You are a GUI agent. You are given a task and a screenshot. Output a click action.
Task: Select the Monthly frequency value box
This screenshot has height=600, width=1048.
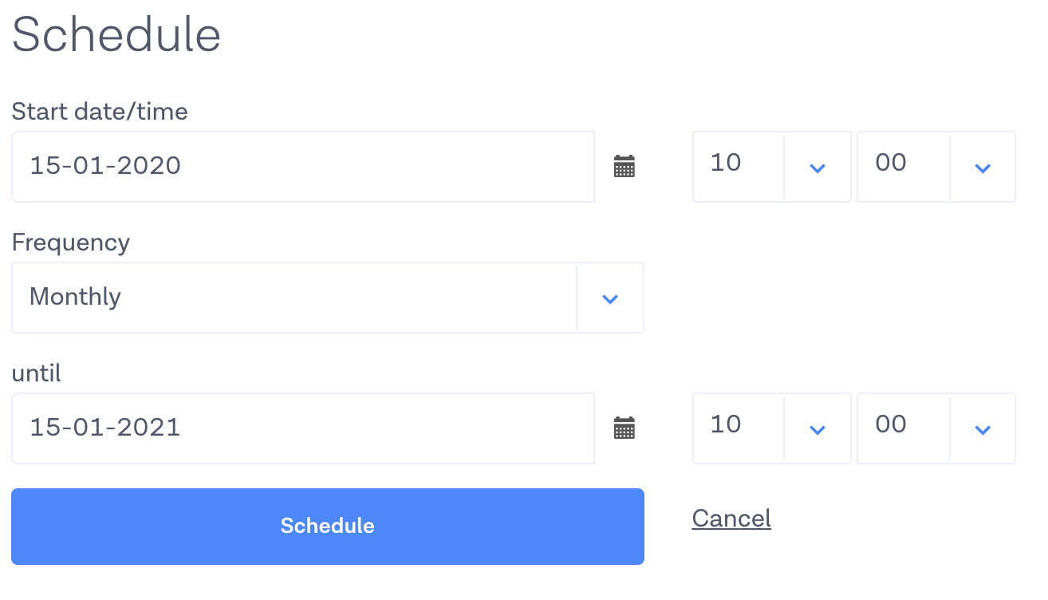pyautogui.click(x=294, y=298)
